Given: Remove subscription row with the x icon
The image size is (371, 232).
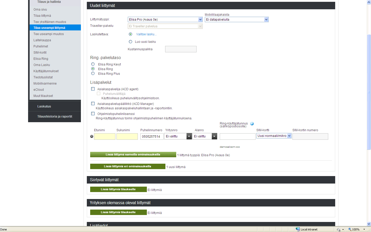Looking at the screenshot, I should [92, 136].
